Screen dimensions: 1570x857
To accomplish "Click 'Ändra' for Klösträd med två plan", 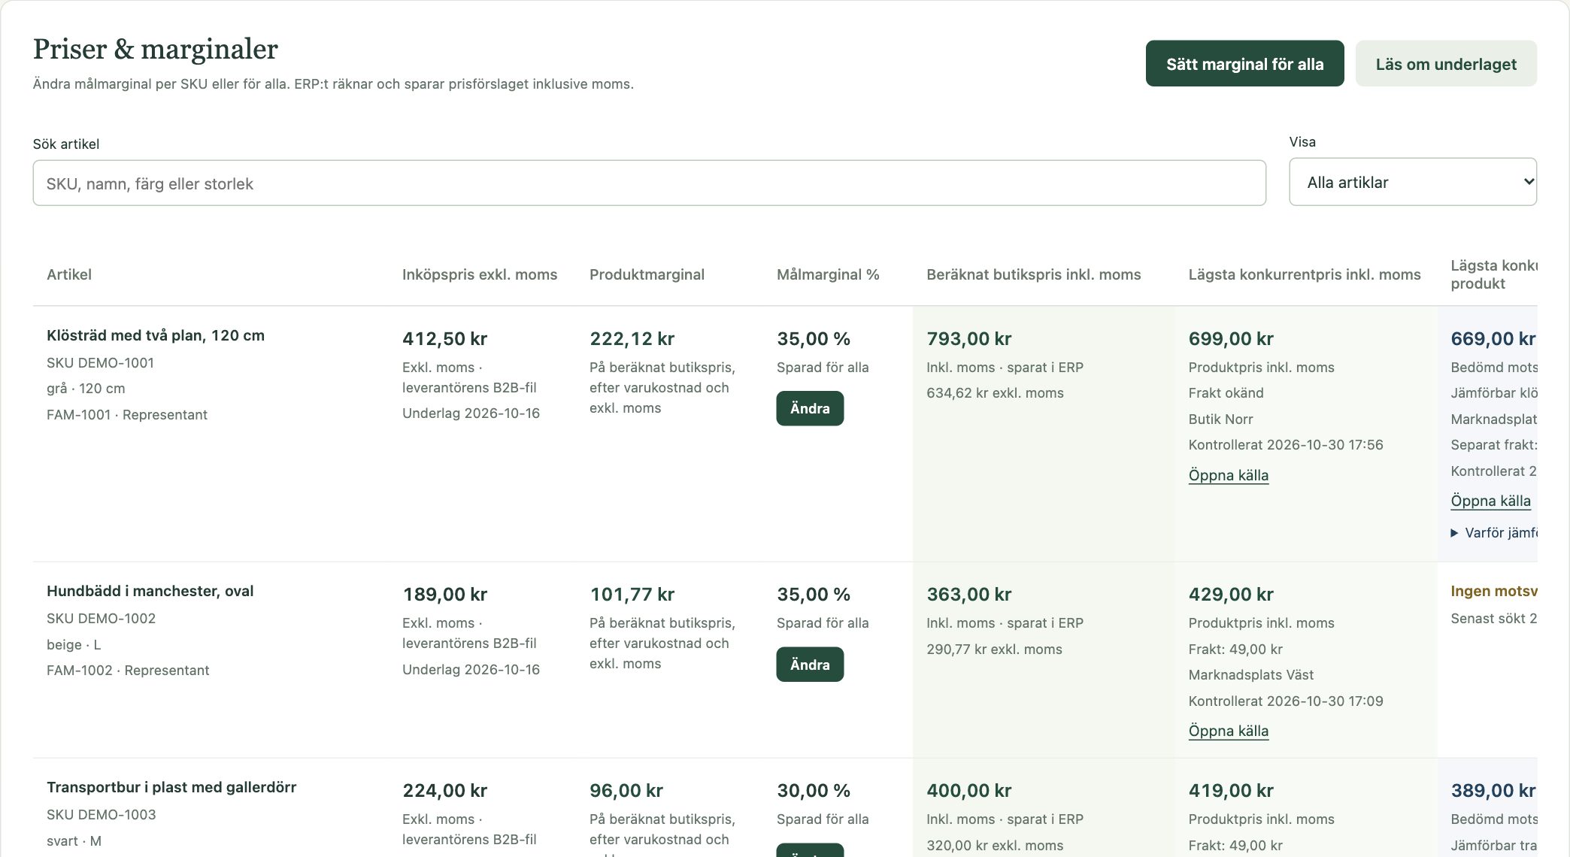I will [810, 408].
